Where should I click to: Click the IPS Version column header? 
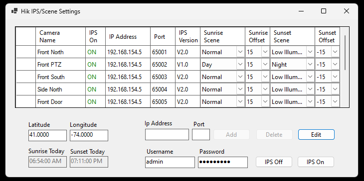188,36
